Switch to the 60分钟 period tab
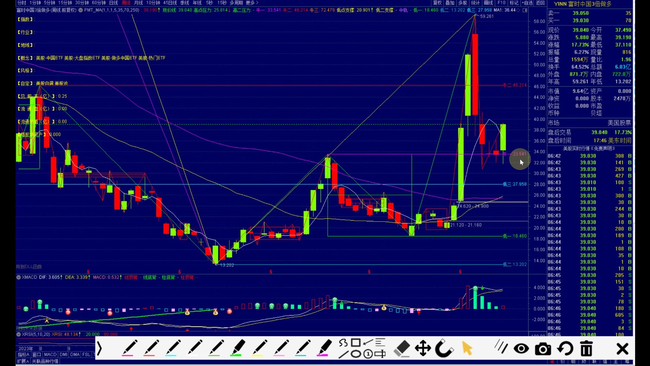The width and height of the screenshot is (650, 366). (x=99, y=3)
